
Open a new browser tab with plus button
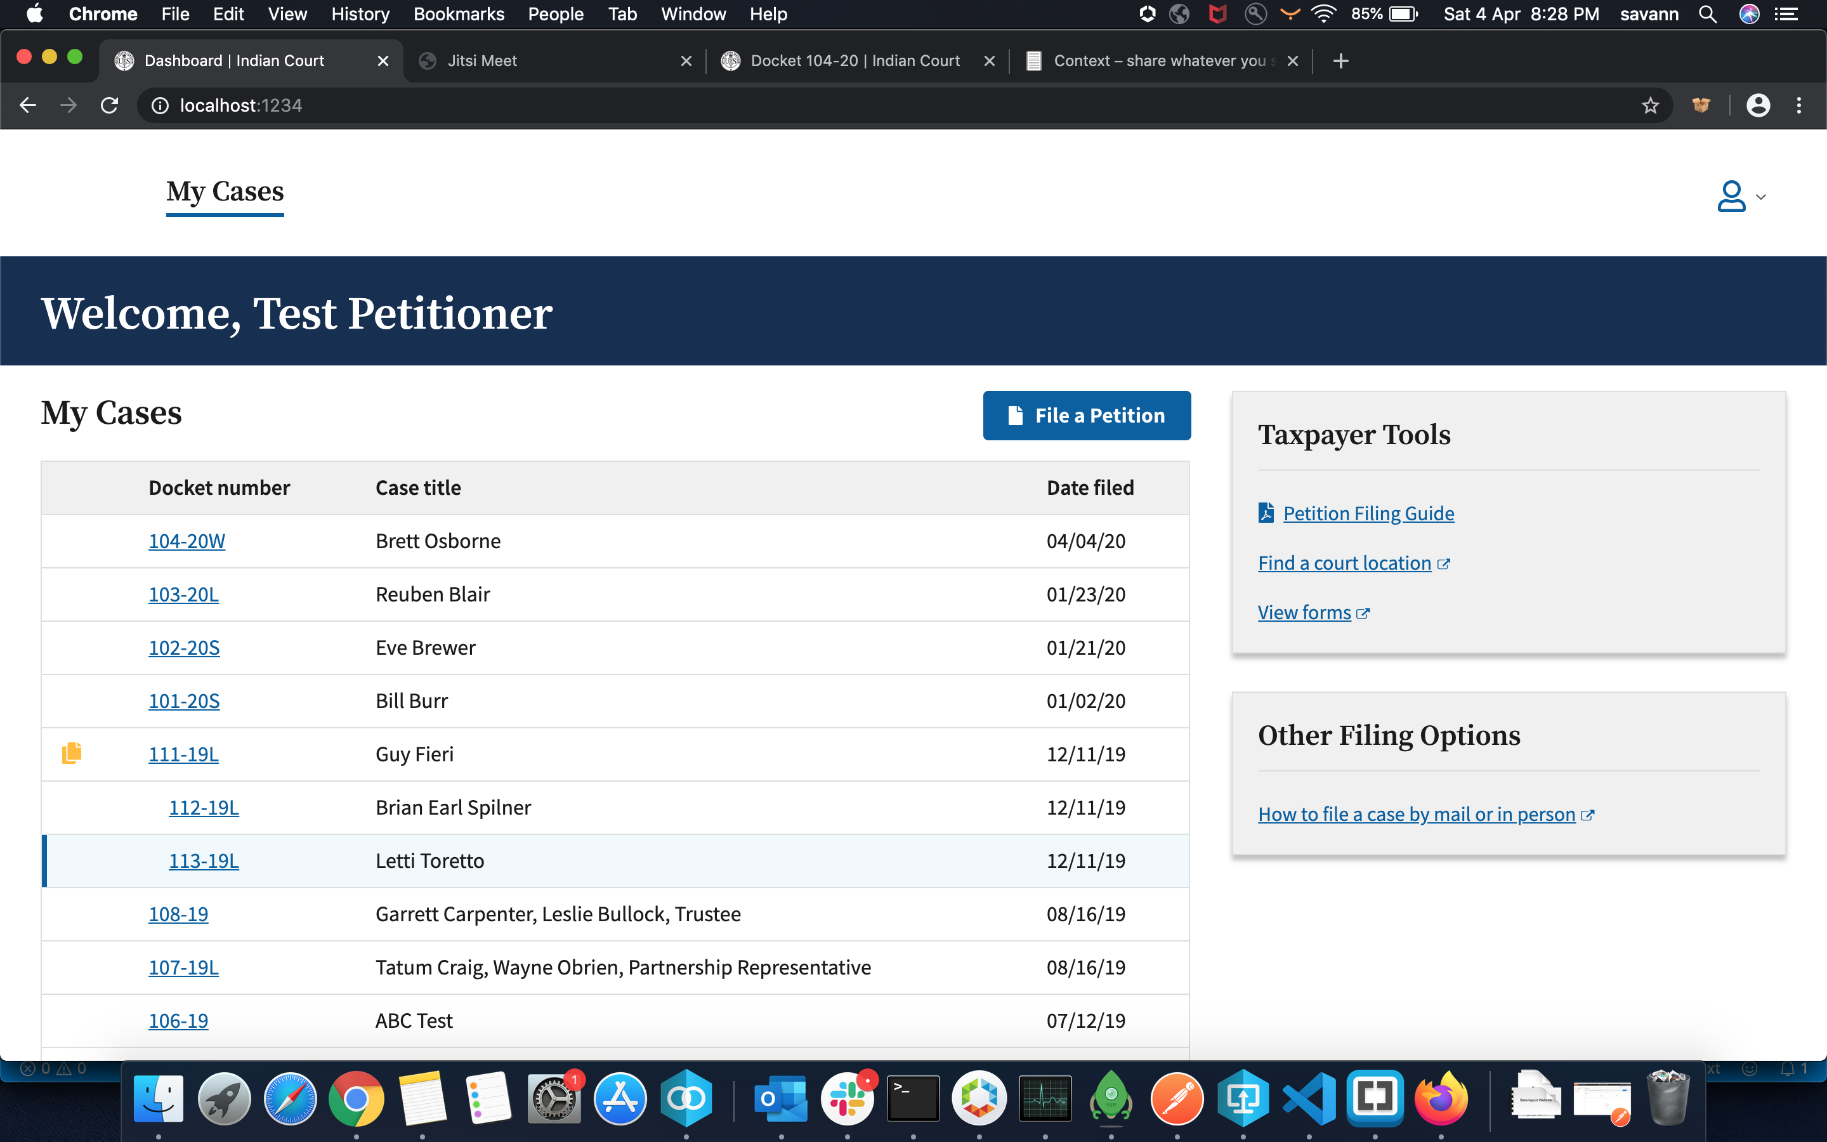point(1340,60)
